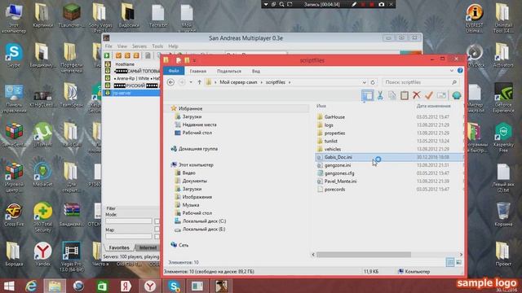
Task: Sort by Дата изменения column header
Action: (433, 106)
